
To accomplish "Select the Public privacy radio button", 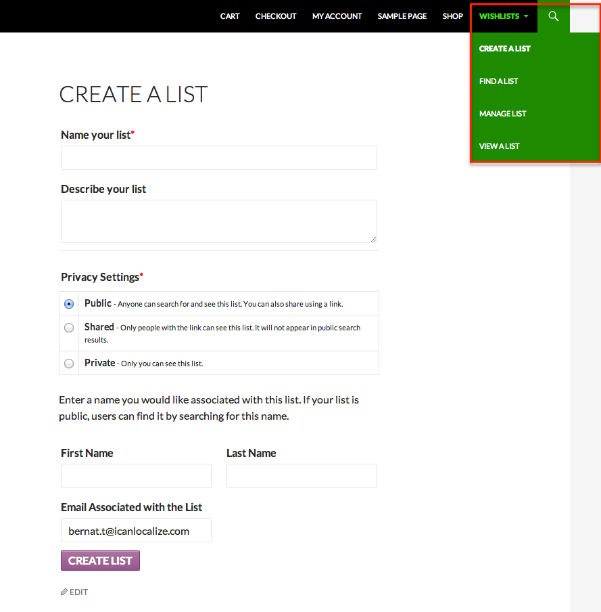I will pos(69,304).
